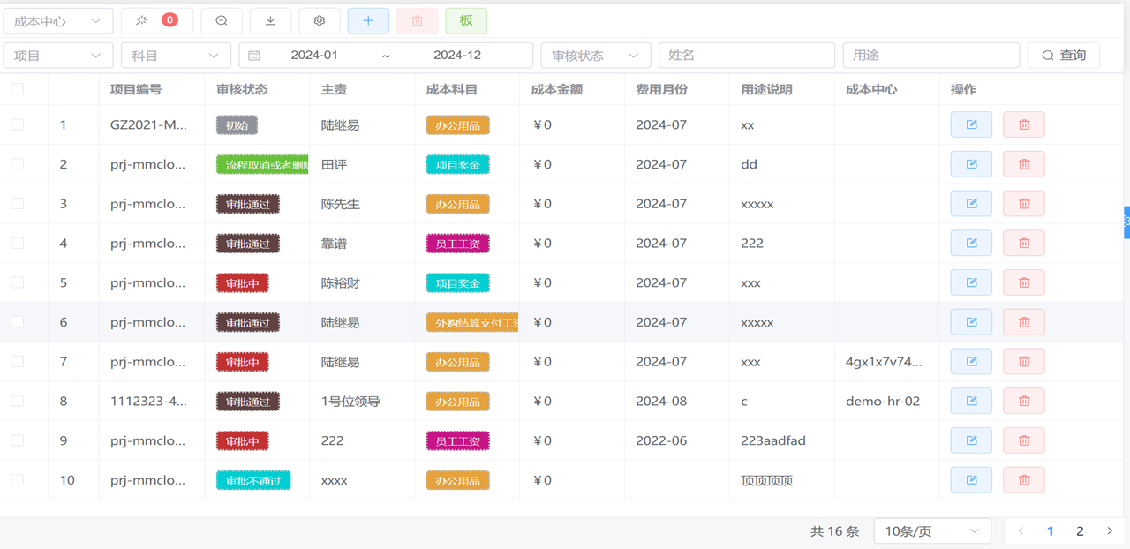Image resolution: width=1130 pixels, height=549 pixels.
Task: Open the 10条/页 page size dropdown
Action: coord(931,531)
